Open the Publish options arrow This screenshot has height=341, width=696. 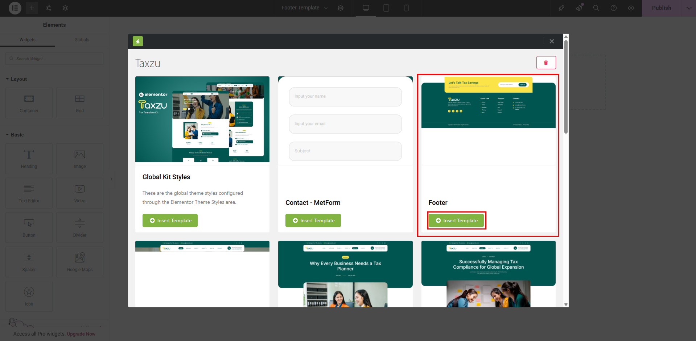tap(689, 8)
